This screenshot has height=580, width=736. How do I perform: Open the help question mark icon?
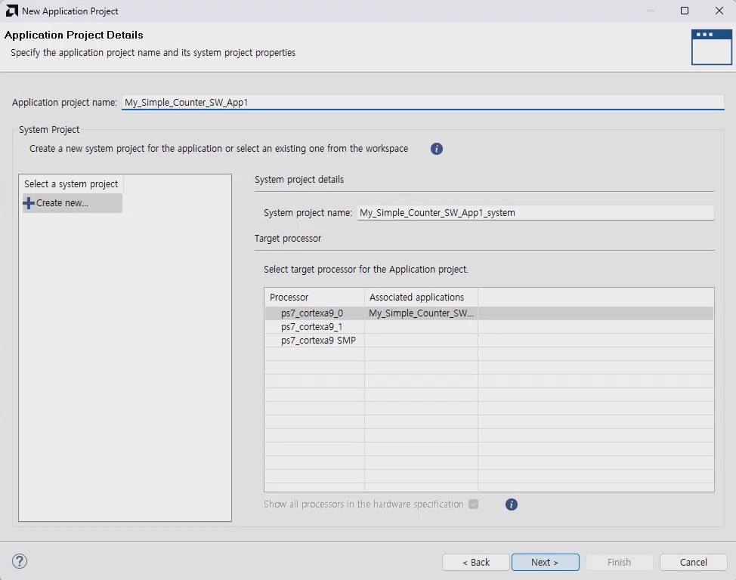[x=20, y=561]
